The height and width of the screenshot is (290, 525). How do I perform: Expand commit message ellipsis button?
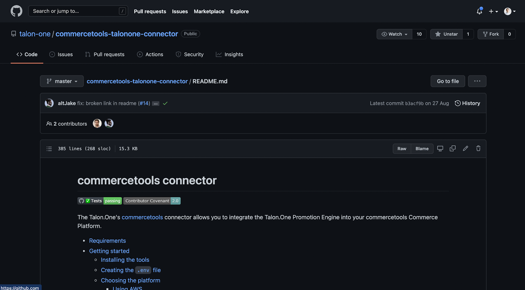coord(156,104)
